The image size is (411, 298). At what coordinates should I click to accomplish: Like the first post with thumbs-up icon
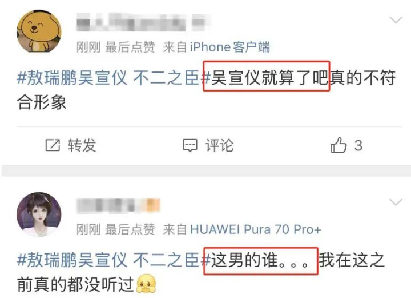(x=339, y=145)
